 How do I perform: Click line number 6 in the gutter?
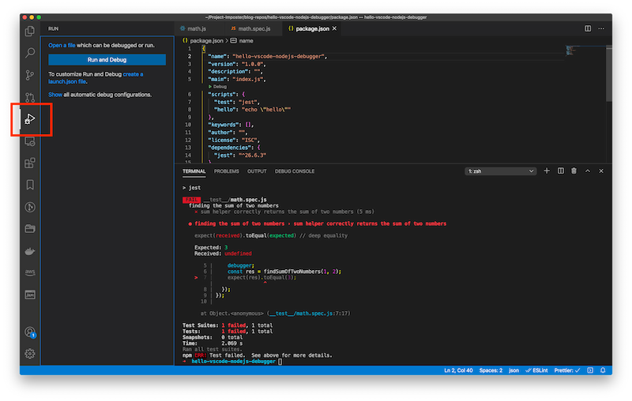pos(190,94)
